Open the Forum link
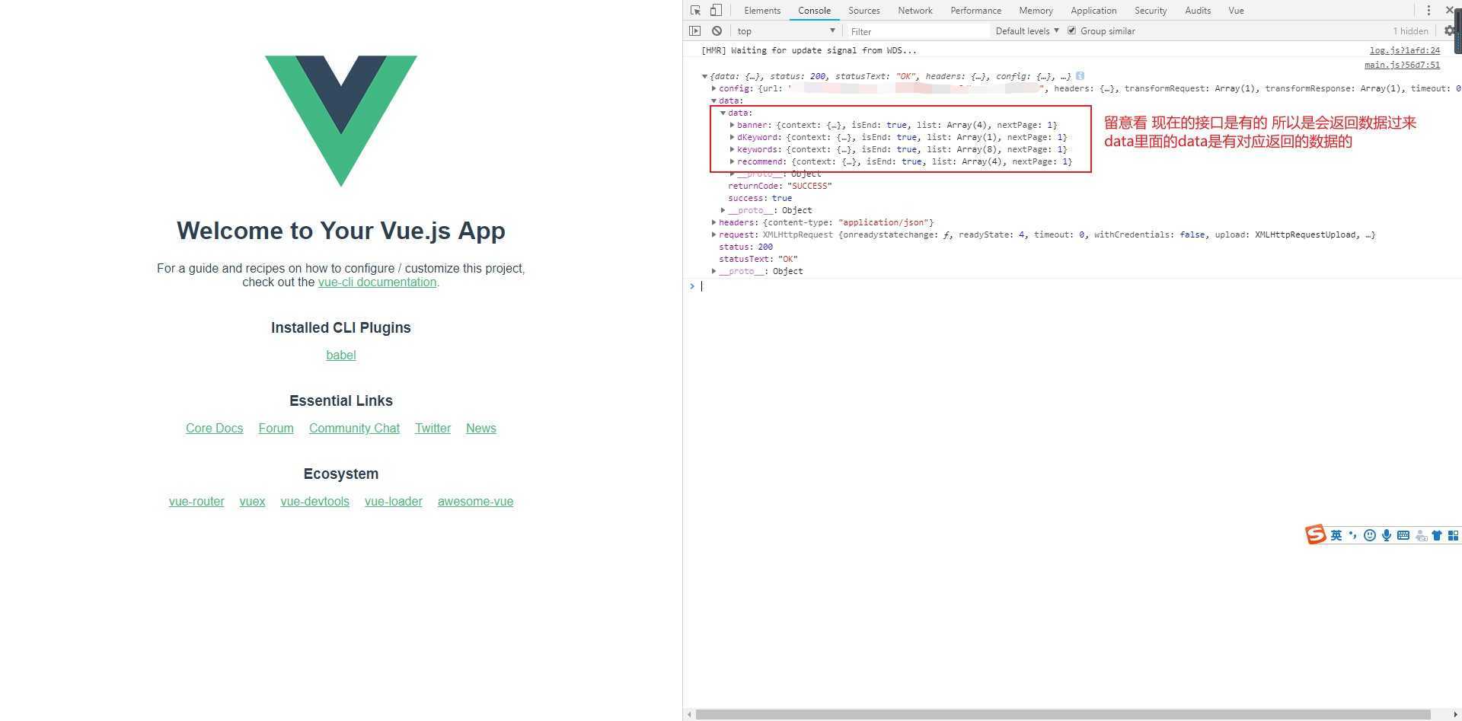Viewport: 1462px width, 721px height. point(276,428)
